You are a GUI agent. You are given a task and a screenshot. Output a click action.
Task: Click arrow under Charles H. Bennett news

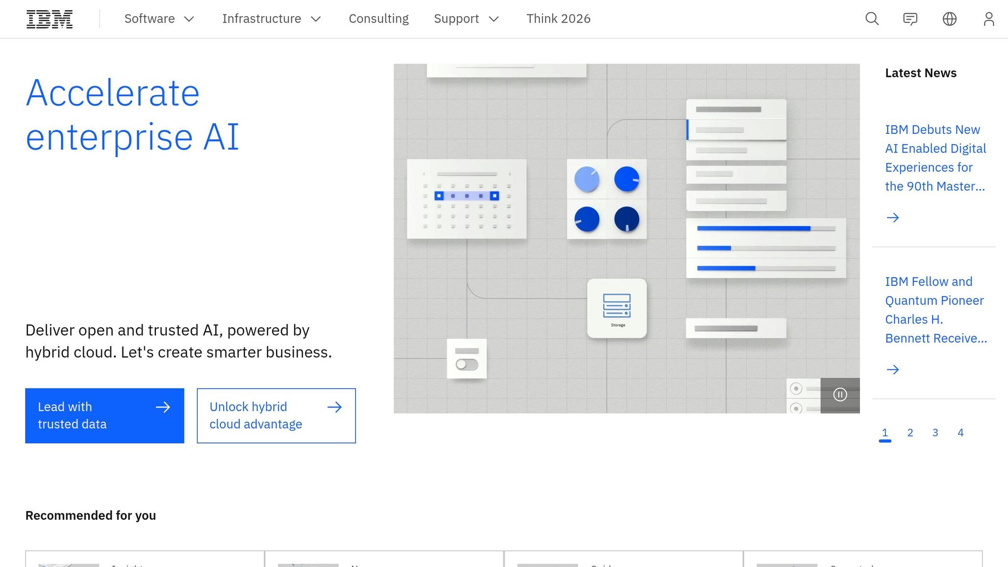tap(892, 370)
